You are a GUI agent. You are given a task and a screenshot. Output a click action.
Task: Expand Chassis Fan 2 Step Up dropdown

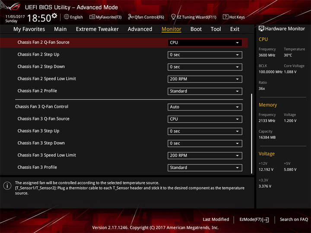point(205,55)
